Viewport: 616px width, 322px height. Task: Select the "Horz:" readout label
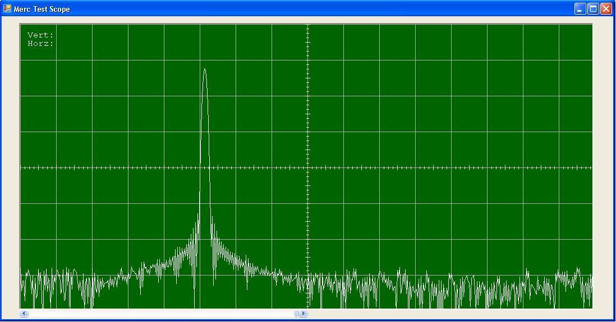click(40, 44)
